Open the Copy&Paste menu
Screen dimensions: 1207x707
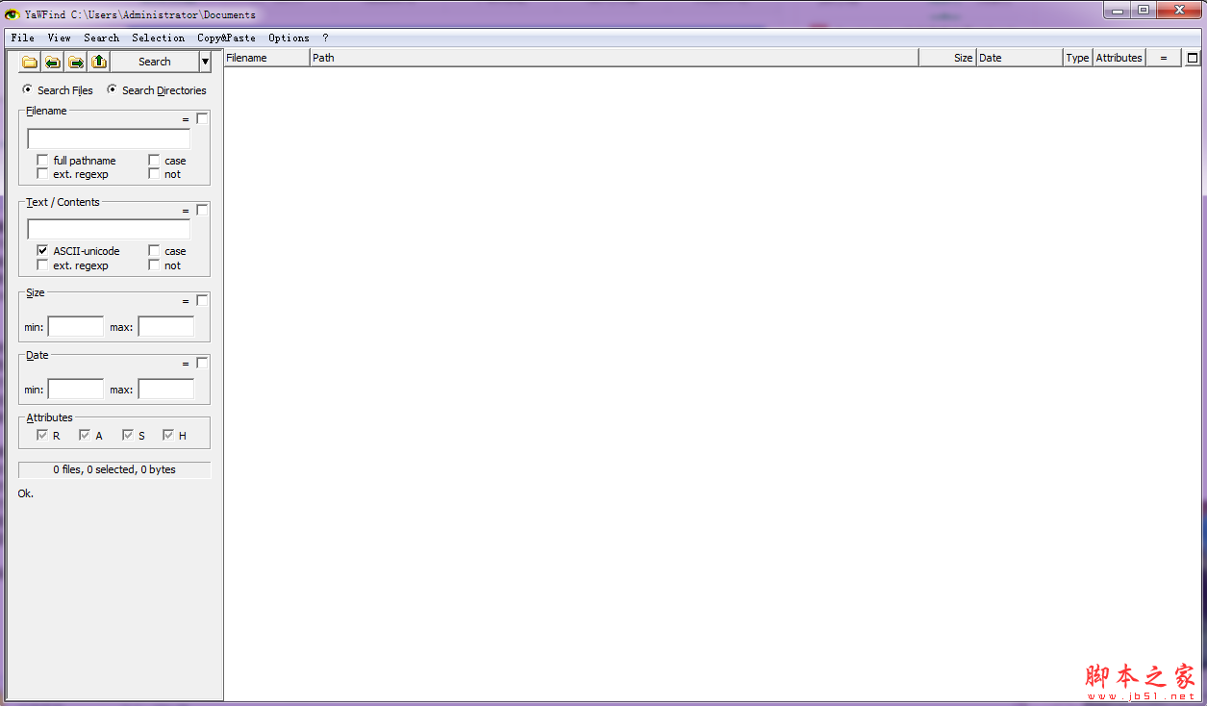[226, 38]
